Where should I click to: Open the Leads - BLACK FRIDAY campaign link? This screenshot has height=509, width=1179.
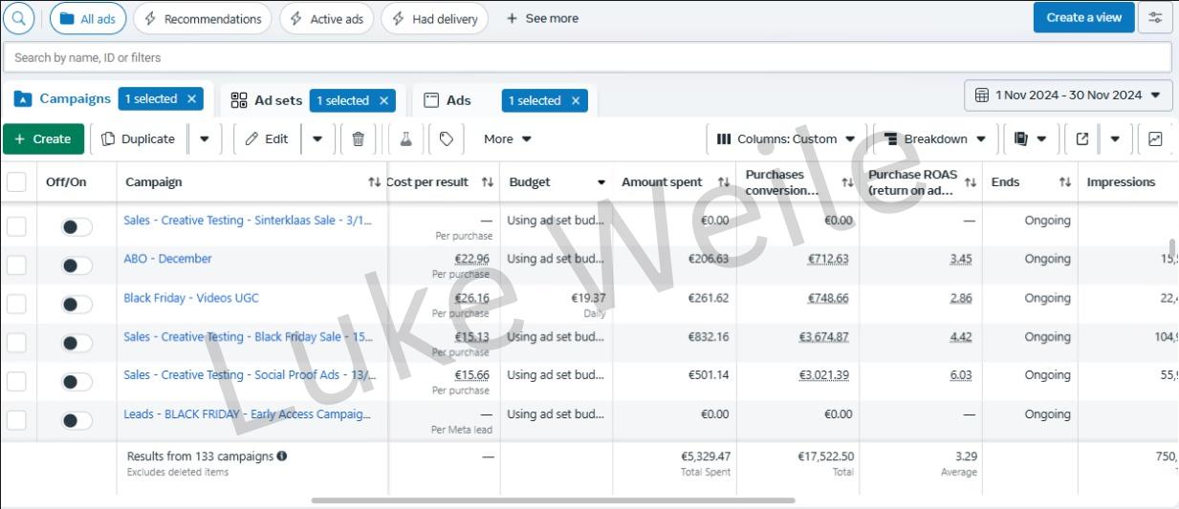point(247,414)
